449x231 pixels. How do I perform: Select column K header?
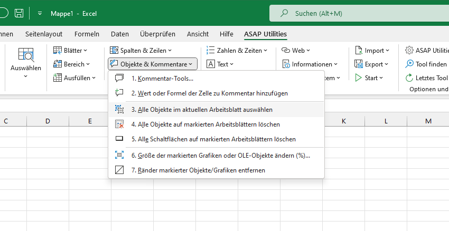coord(344,121)
